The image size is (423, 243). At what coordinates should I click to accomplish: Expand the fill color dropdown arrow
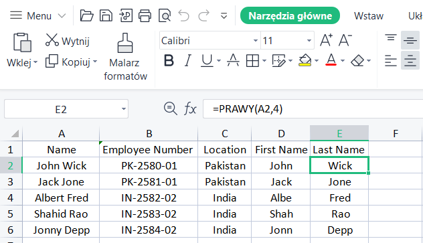click(317, 61)
